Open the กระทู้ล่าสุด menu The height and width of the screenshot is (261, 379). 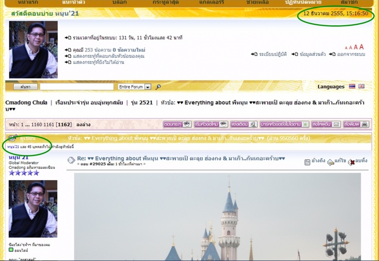[x=166, y=3]
